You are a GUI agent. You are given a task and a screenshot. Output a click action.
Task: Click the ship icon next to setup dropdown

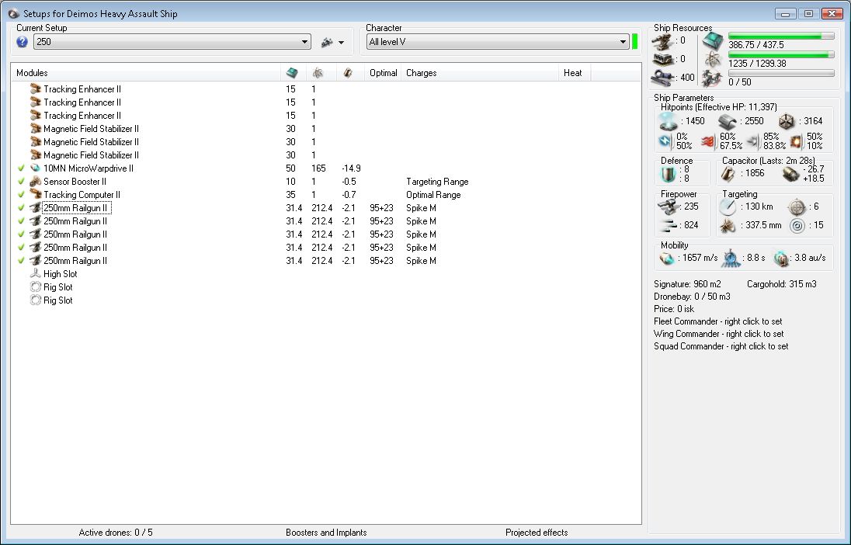327,42
